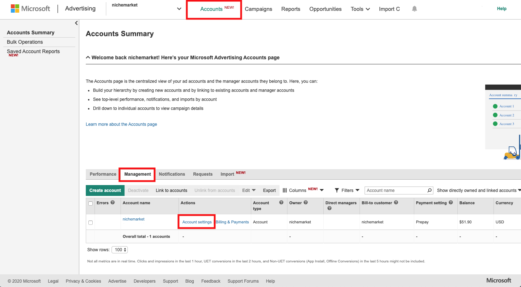The width and height of the screenshot is (521, 287).
Task: Sort by the Currency column header
Action: [504, 203]
